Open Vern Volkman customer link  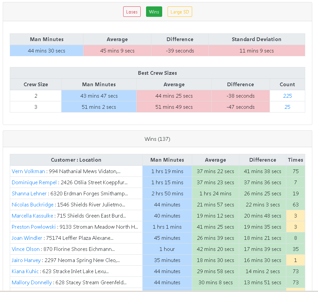[28, 171]
